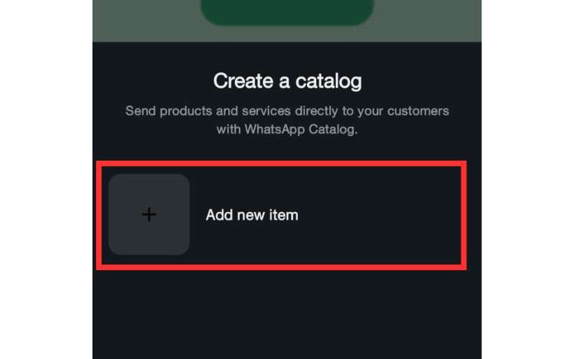
Task: Click the dark space between description and item row
Action: point(287,149)
